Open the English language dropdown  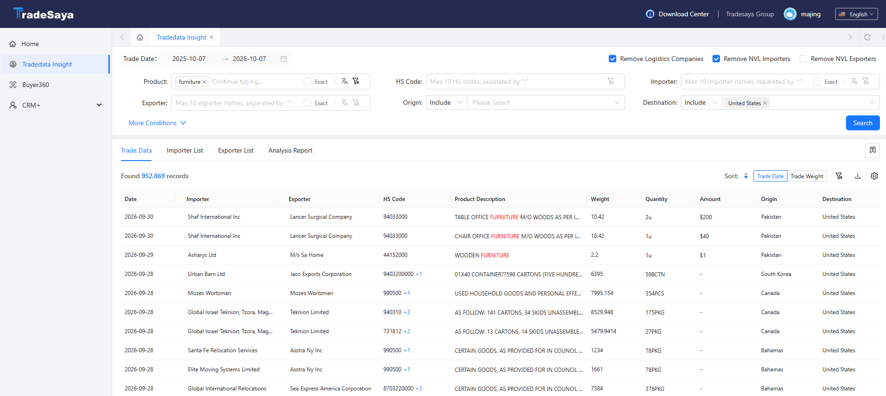(x=857, y=14)
